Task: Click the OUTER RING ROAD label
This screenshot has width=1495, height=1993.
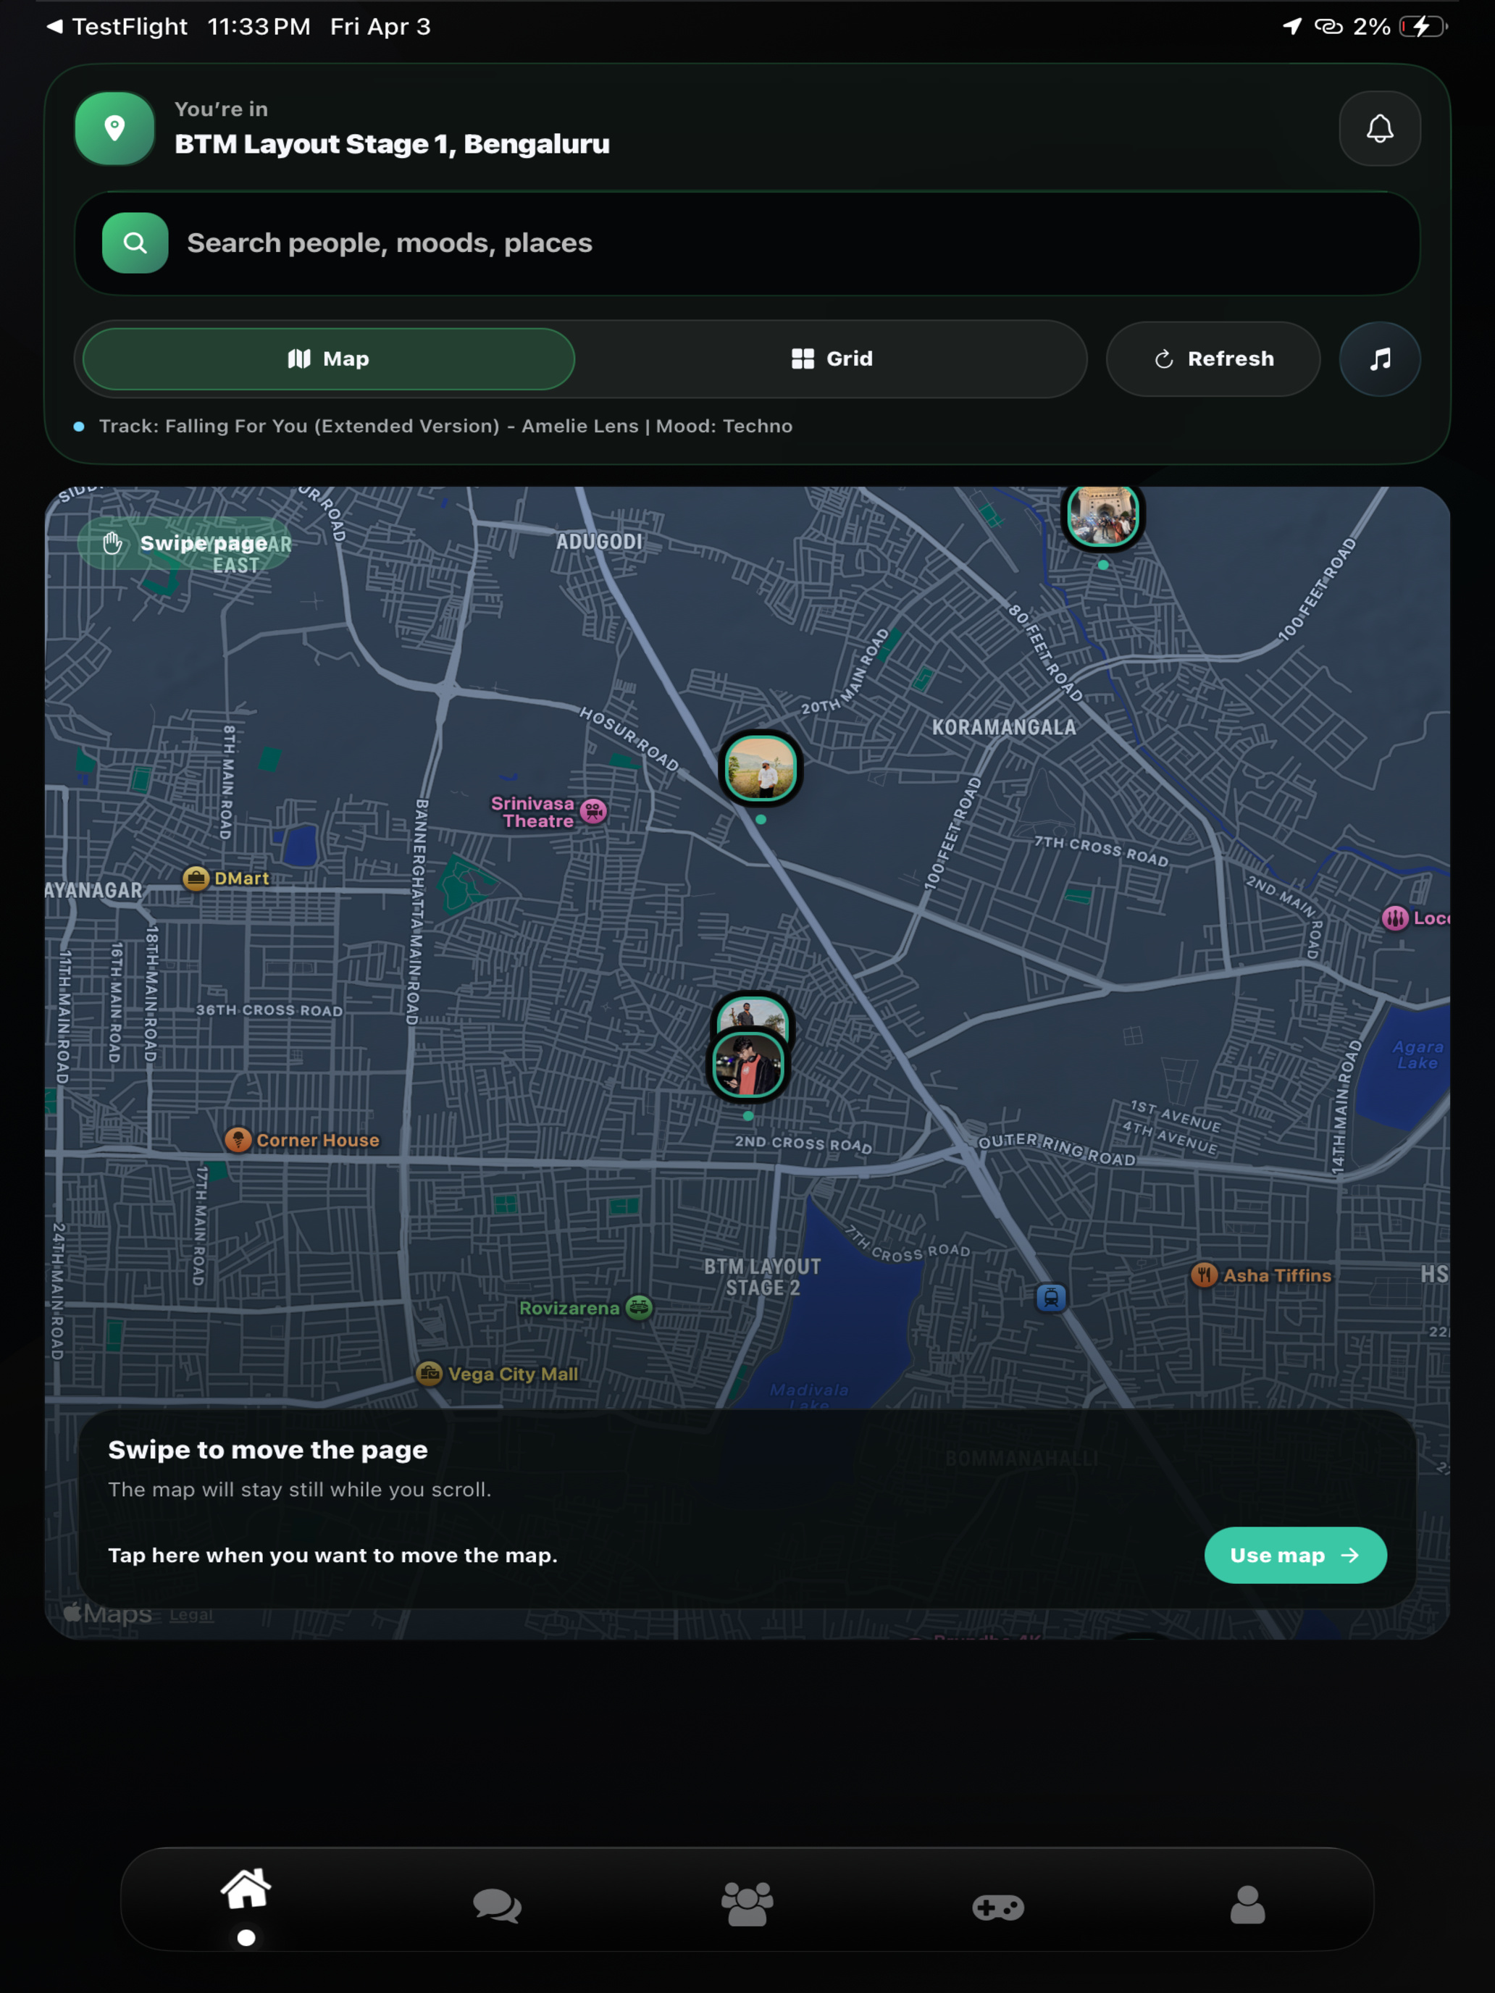Action: 1056,1149
